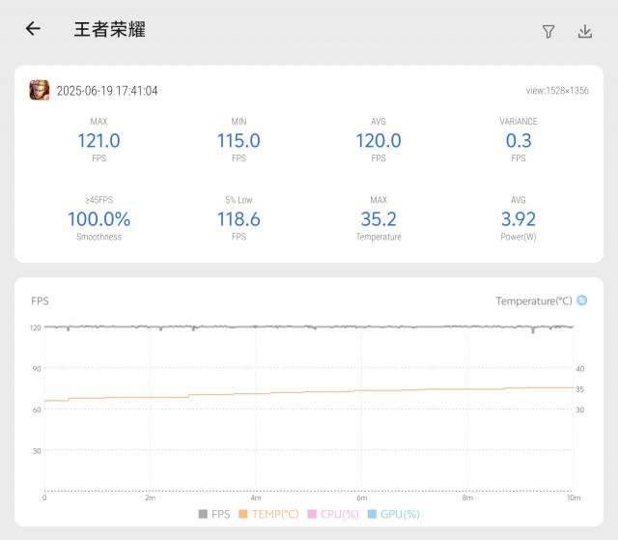Screen dimensions: 618x540
Task: Enable the CPU(%) series in legend
Action: (x=333, y=514)
